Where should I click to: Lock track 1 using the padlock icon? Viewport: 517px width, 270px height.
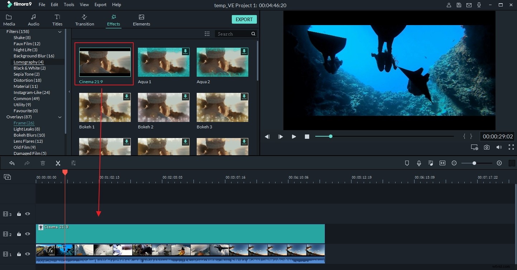pos(19,254)
